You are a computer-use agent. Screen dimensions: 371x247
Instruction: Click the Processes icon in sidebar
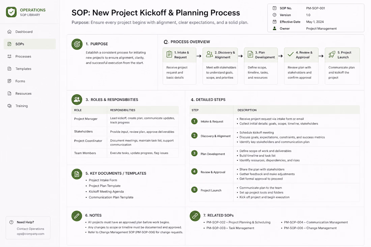pyautogui.click(x=9, y=57)
